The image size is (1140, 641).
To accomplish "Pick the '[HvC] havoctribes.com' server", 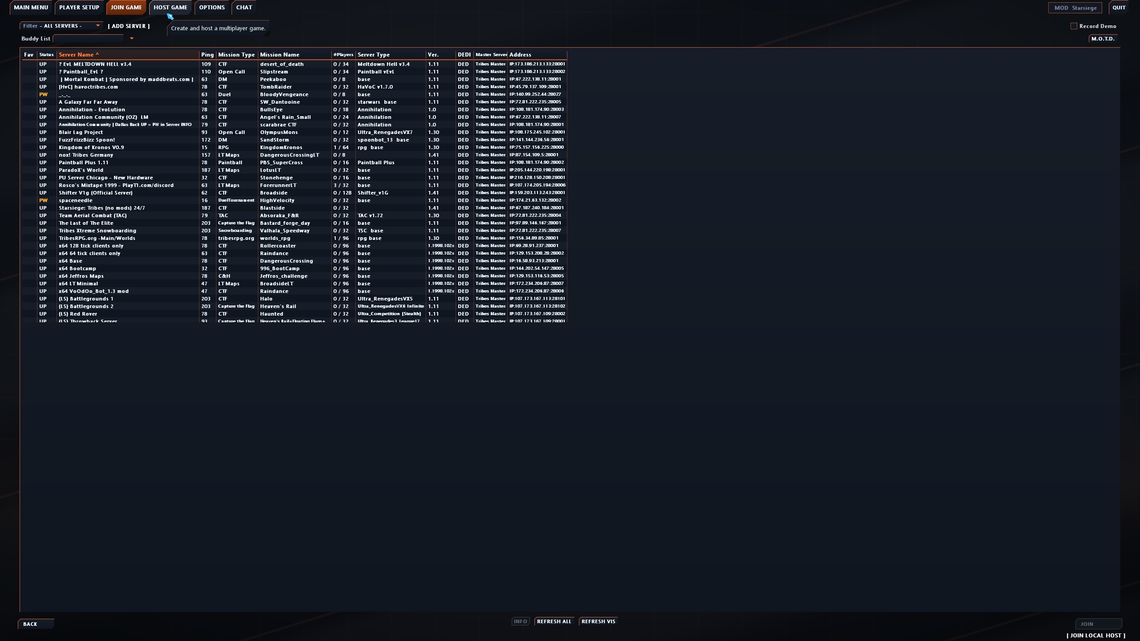I will click(x=294, y=87).
